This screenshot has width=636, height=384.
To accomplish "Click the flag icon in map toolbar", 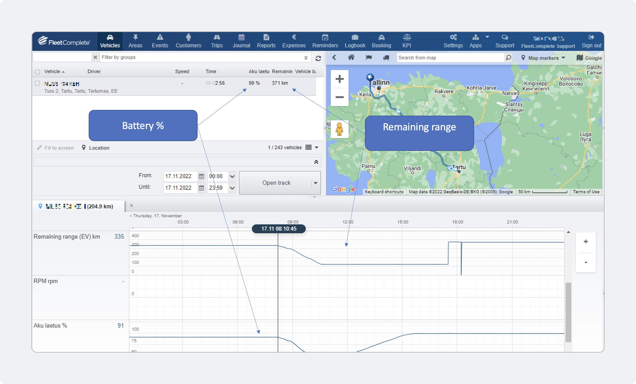I will point(369,57).
